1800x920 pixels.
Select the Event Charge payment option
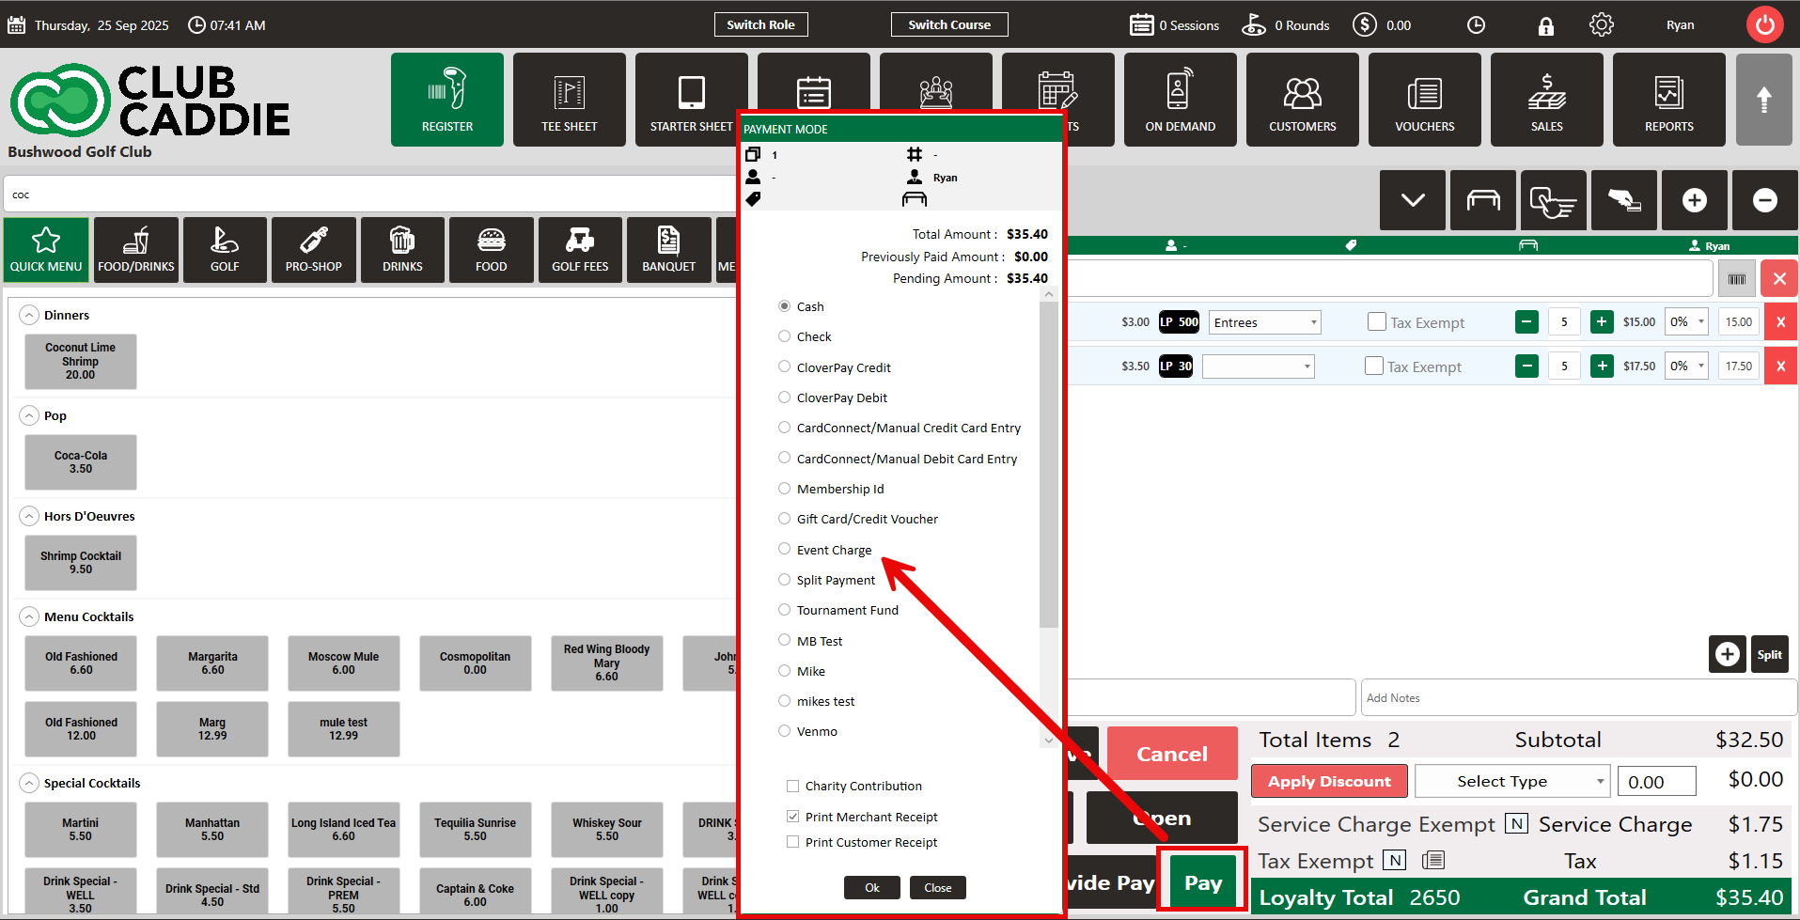pos(784,549)
